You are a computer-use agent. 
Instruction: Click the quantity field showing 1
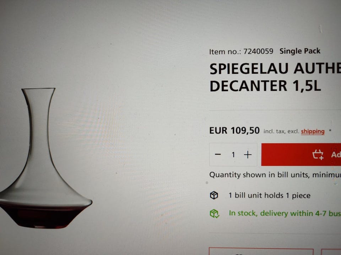(233, 155)
